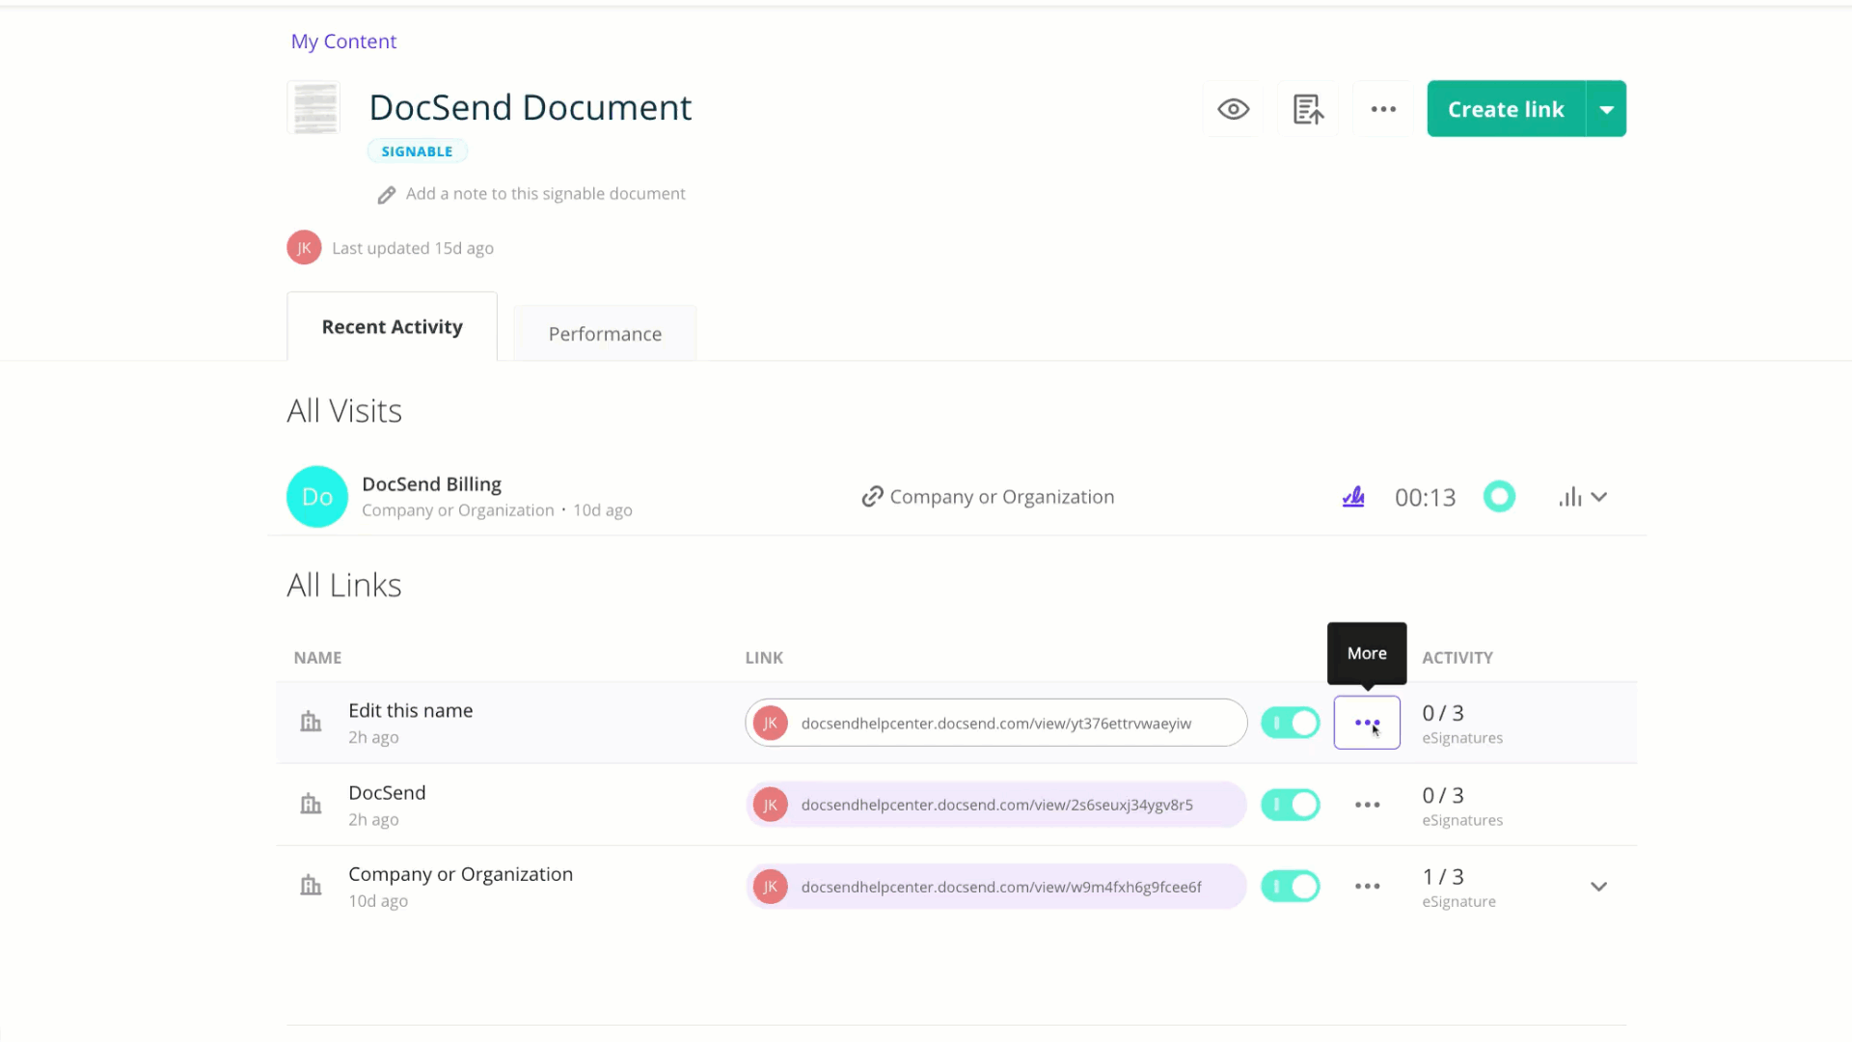Open More menu for Edit this name link
The width and height of the screenshot is (1852, 1042).
(1367, 723)
